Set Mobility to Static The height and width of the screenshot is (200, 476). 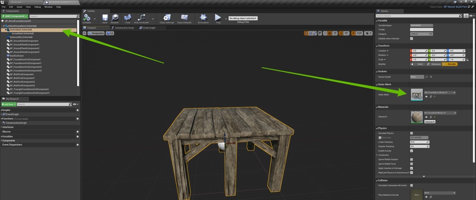(x=417, y=64)
